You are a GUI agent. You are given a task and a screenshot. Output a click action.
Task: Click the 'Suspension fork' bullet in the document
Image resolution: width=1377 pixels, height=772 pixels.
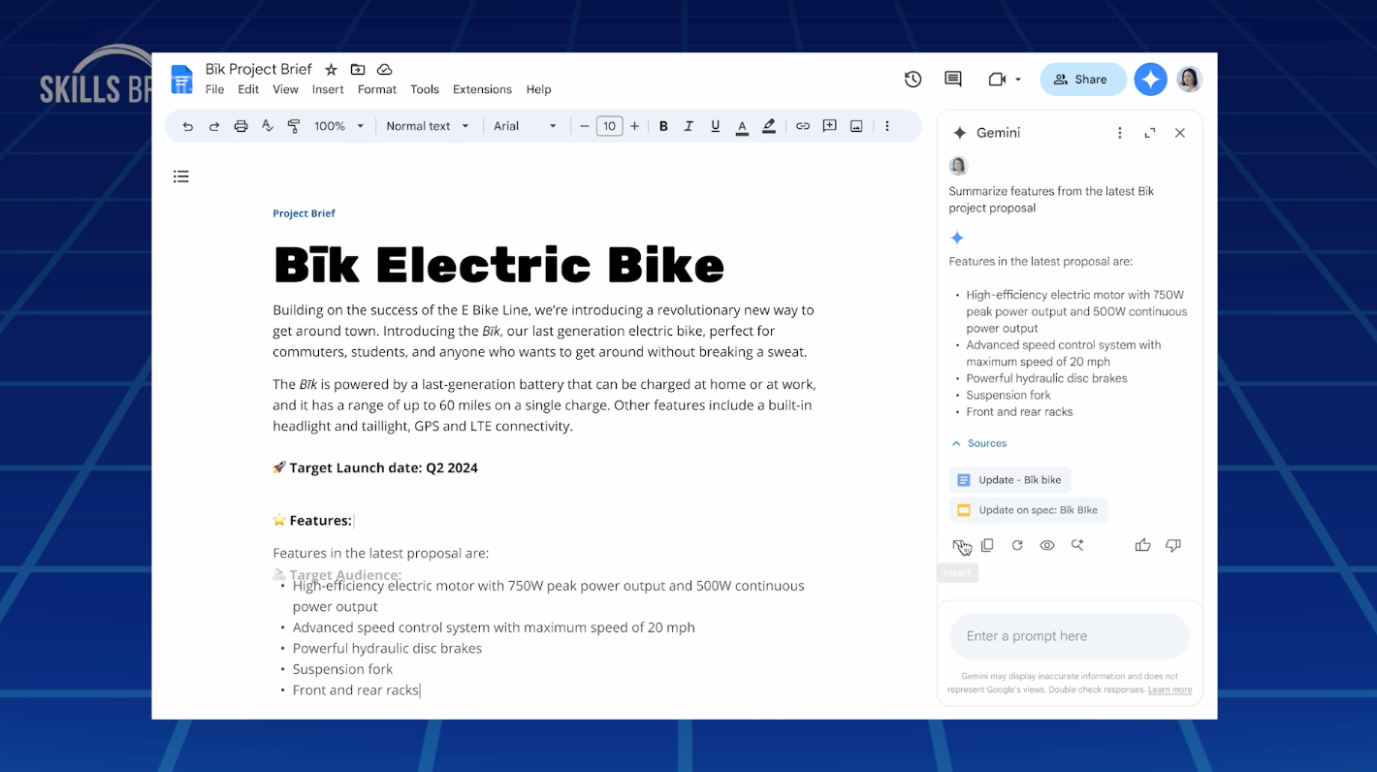coord(343,669)
